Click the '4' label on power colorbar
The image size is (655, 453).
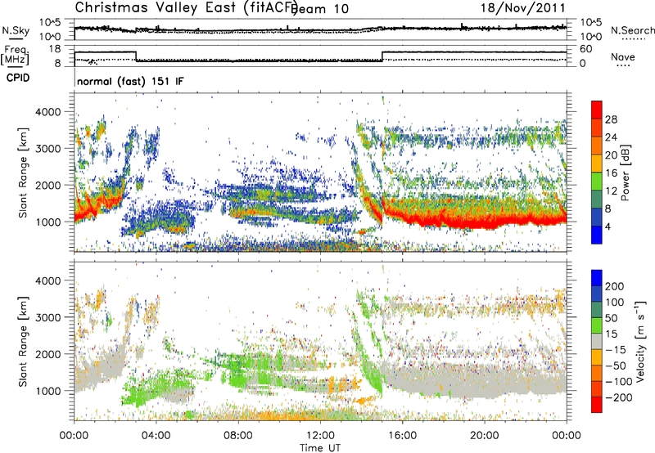(x=608, y=226)
